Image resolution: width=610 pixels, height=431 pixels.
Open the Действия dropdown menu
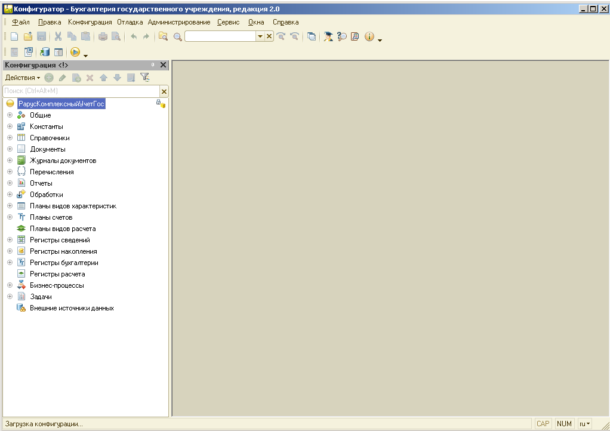coord(23,78)
